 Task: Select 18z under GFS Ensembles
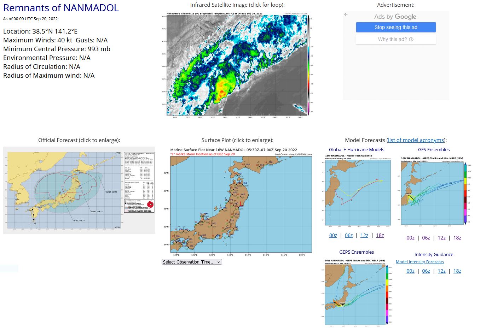click(457, 238)
